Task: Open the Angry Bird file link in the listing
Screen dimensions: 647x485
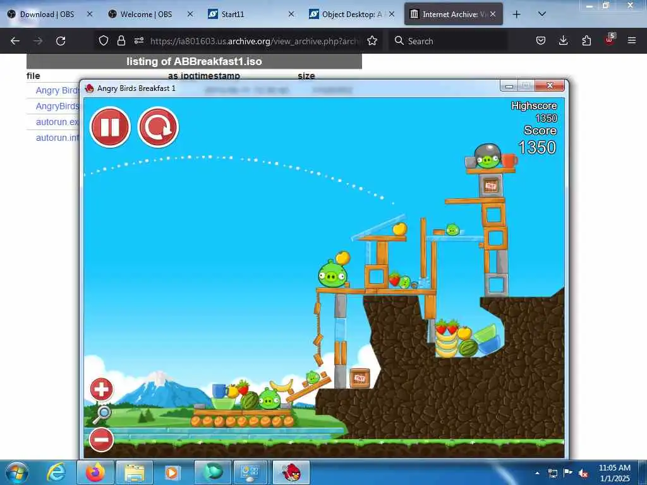Action: [x=57, y=90]
